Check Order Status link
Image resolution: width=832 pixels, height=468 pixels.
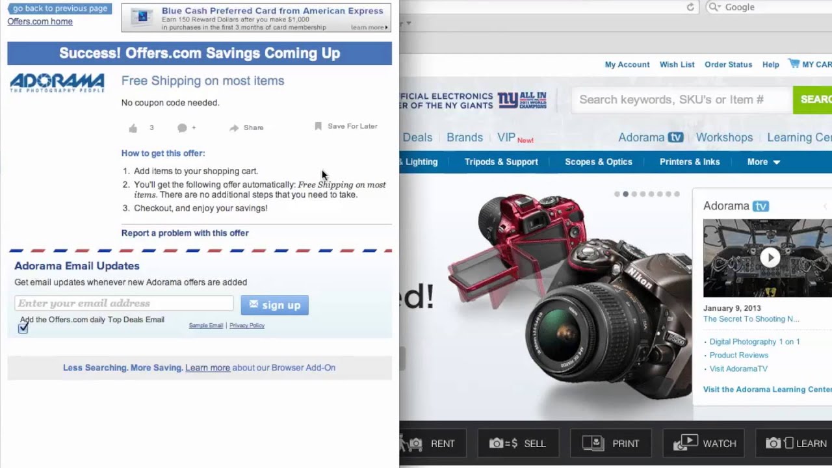728,64
